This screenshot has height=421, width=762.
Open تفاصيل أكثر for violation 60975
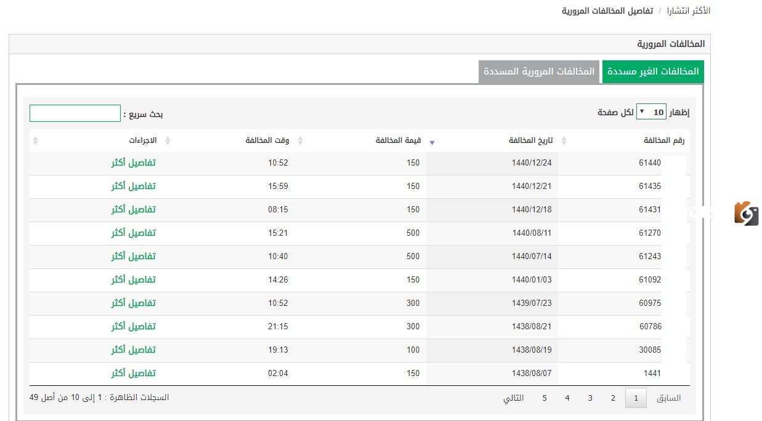(134, 303)
